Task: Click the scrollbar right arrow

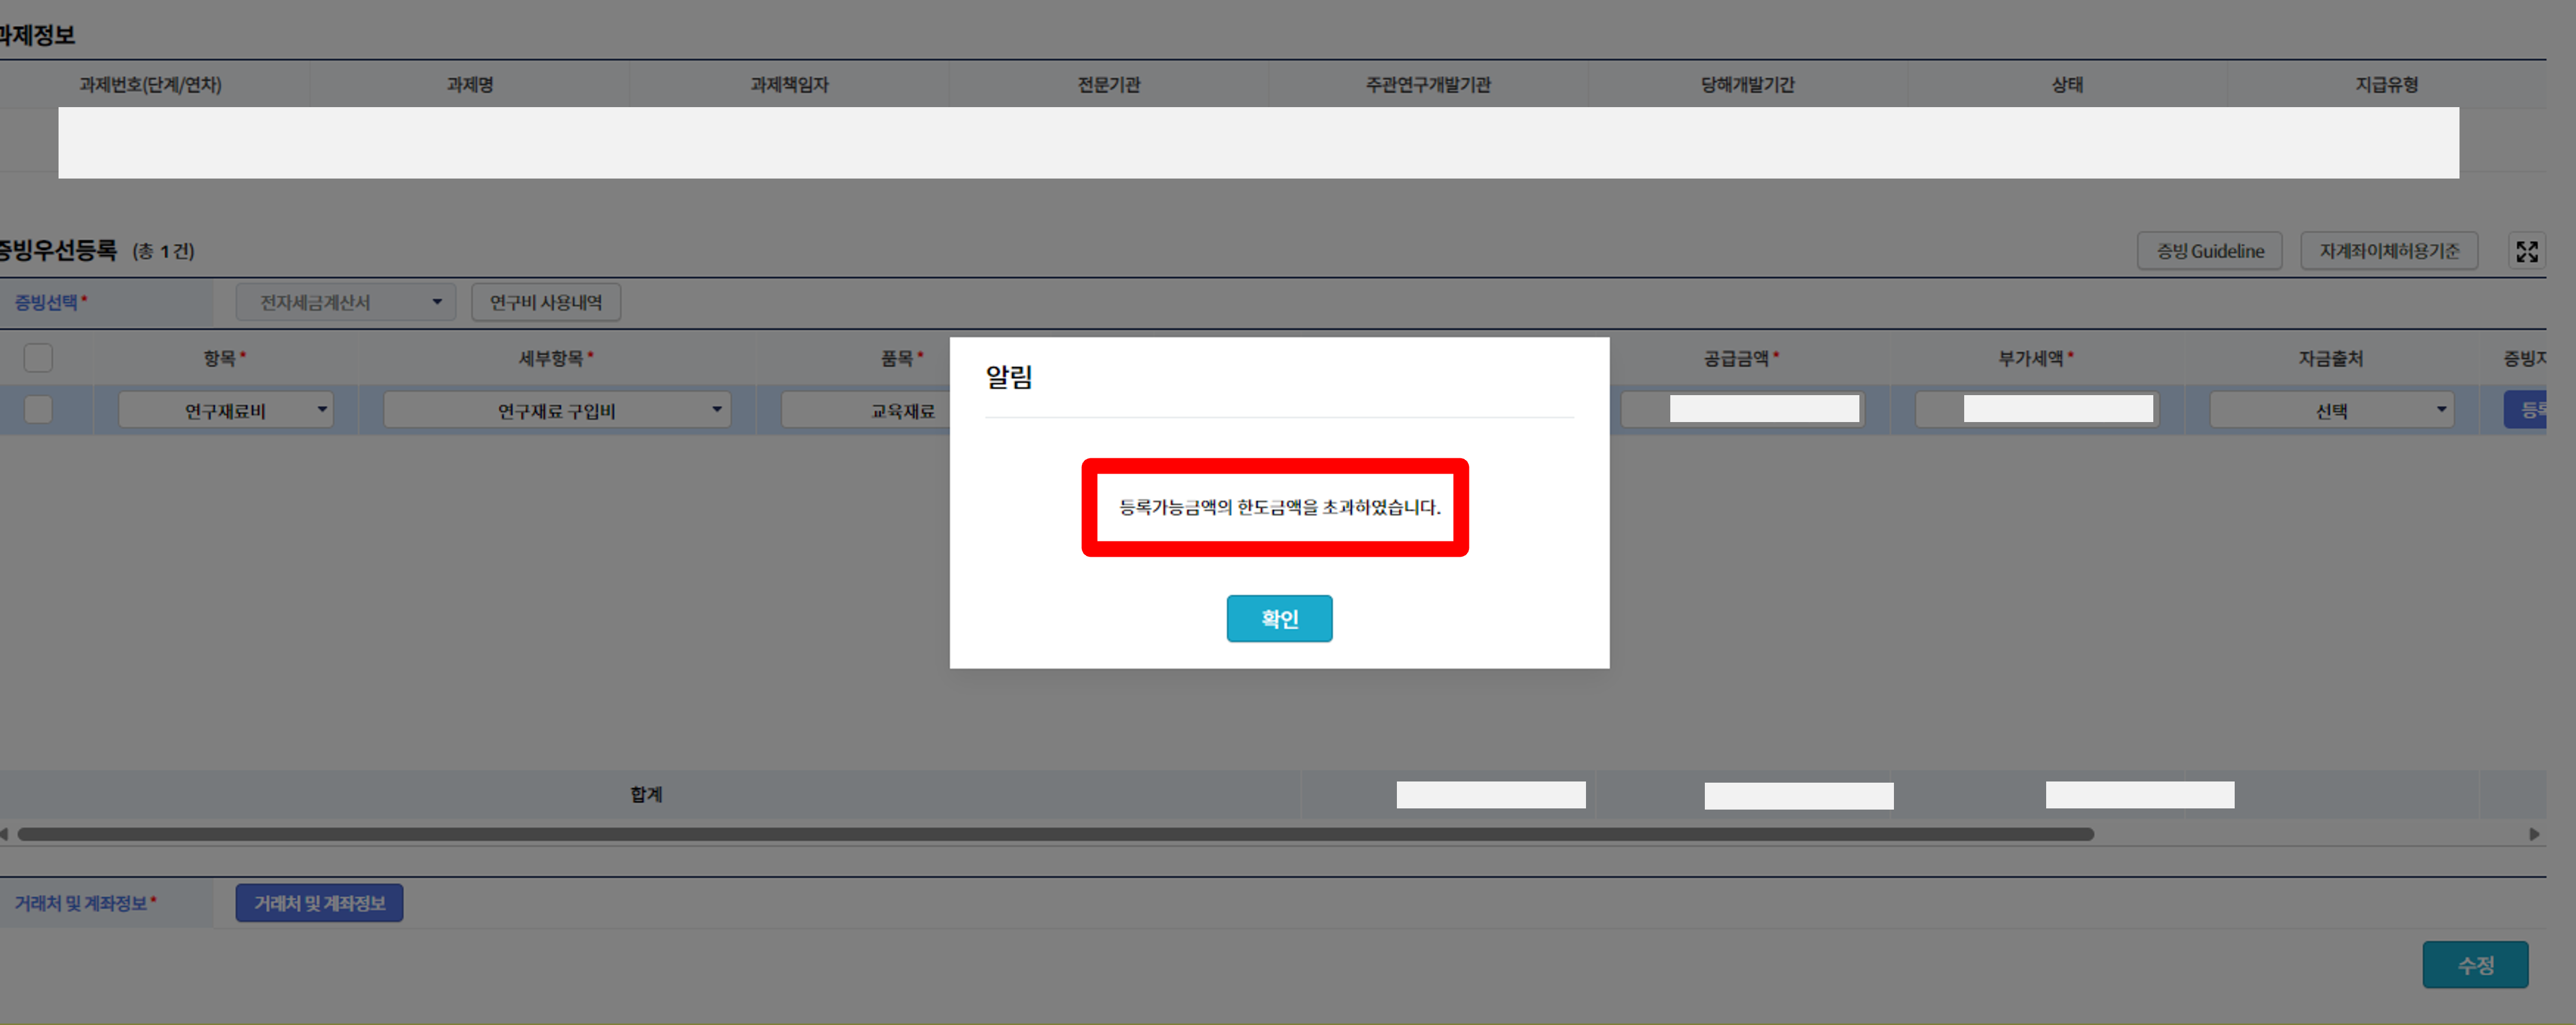Action: click(2533, 834)
